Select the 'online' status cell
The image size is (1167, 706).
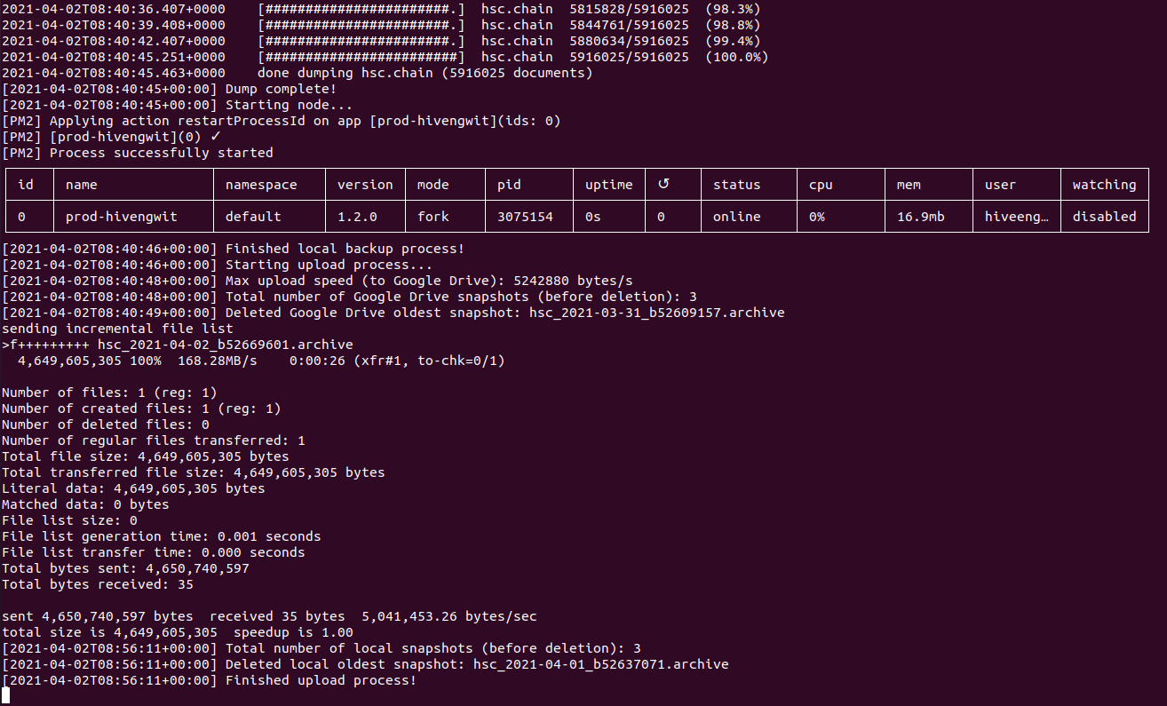[736, 217]
